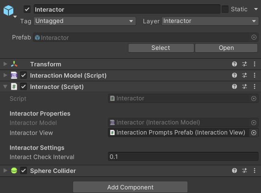Enable the Static checkbox
The height and width of the screenshot is (193, 261).
225,9
